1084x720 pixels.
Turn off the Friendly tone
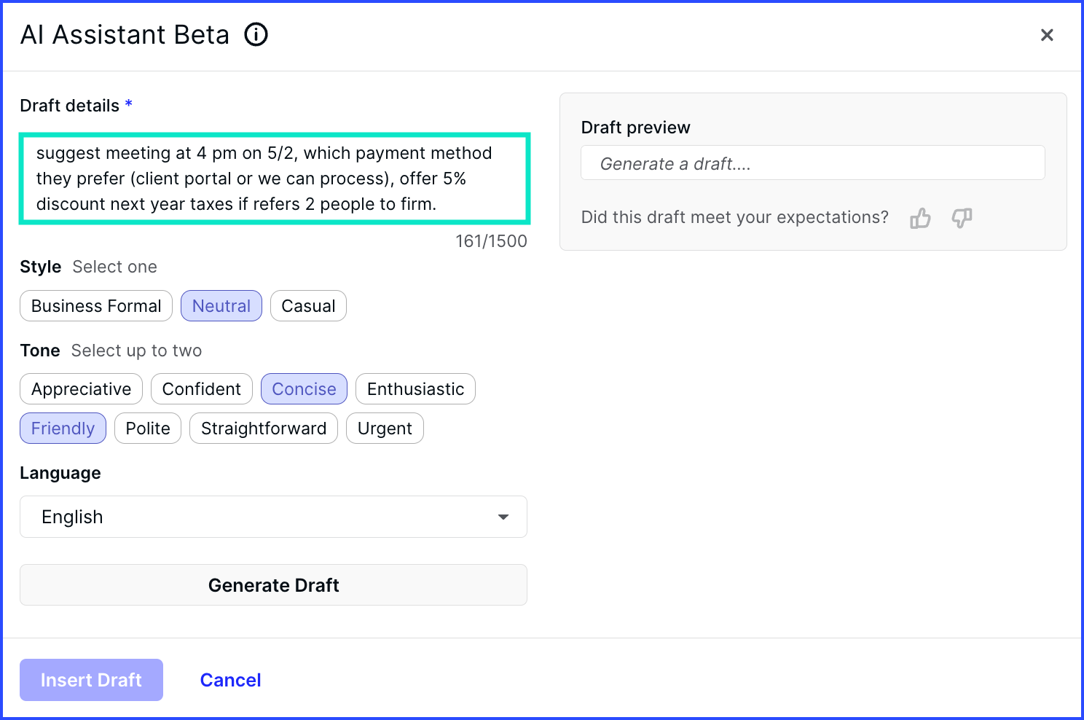(x=63, y=429)
